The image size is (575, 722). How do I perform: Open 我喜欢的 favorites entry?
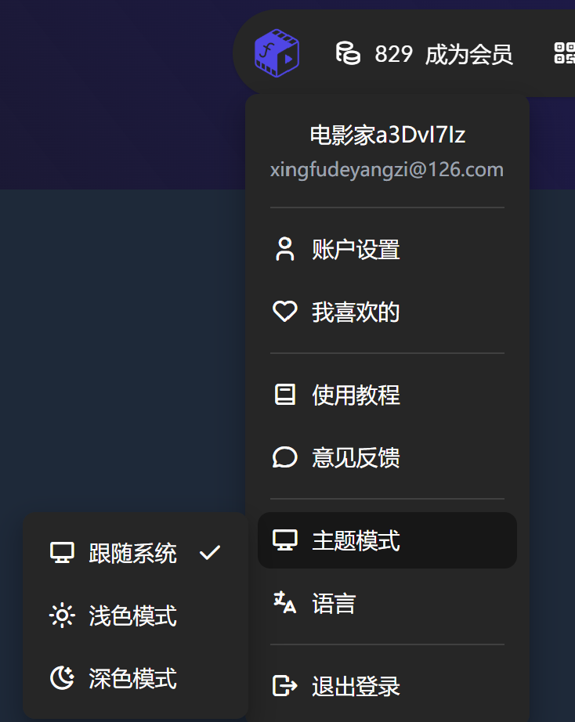[387, 312]
